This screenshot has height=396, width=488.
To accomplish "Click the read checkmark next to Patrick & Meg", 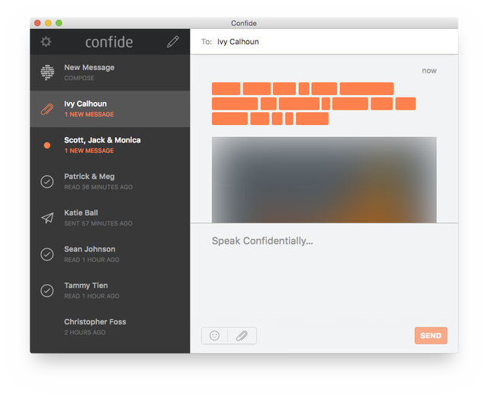I will (x=47, y=181).
